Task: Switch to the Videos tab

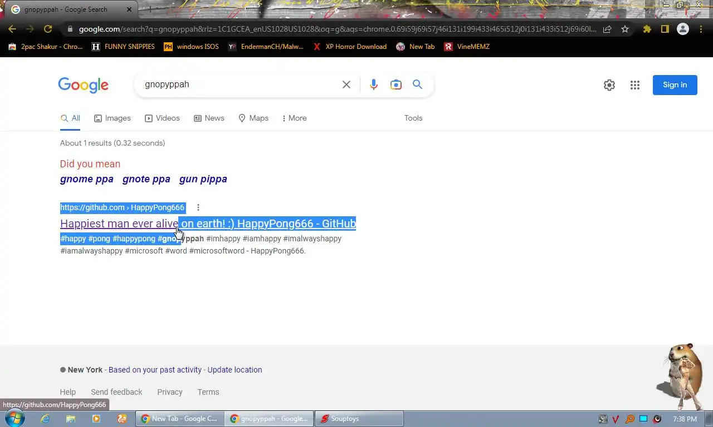Action: point(162,118)
